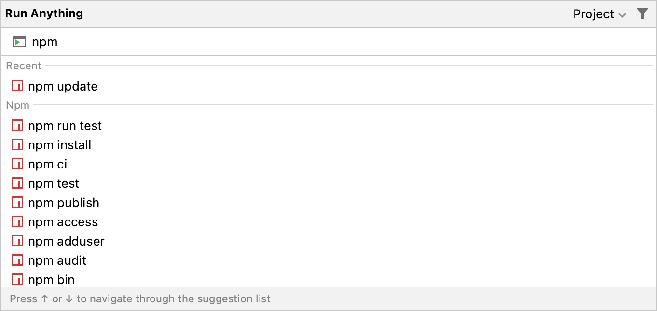Click the npm icon next to npm audit

[x=17, y=260]
